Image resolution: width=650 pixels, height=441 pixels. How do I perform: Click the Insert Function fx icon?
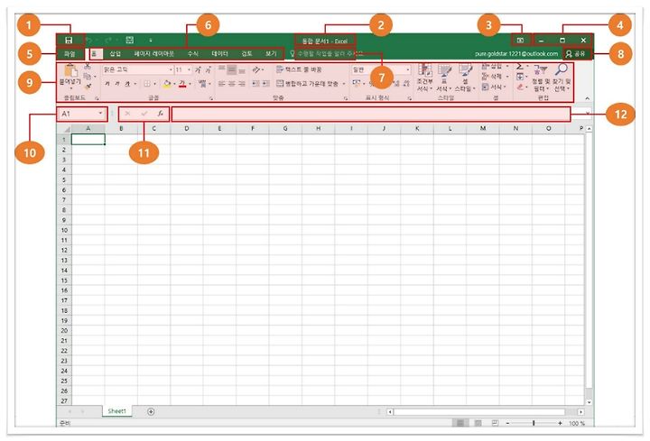[x=160, y=114]
